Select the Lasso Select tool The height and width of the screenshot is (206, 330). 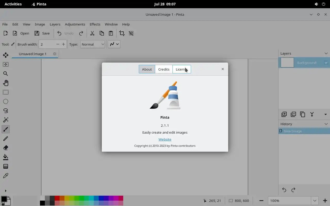click(6, 111)
